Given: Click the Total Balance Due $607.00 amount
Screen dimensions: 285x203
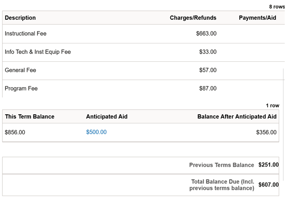Looking at the screenshot, I should pos(268,185).
